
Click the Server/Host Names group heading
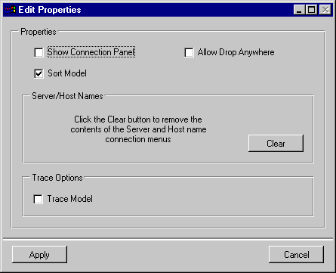[67, 96]
